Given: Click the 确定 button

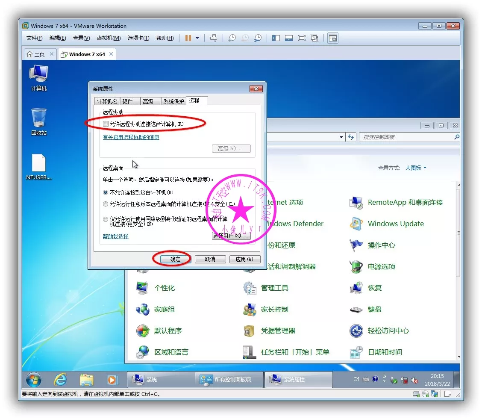Looking at the screenshot, I should (x=175, y=259).
